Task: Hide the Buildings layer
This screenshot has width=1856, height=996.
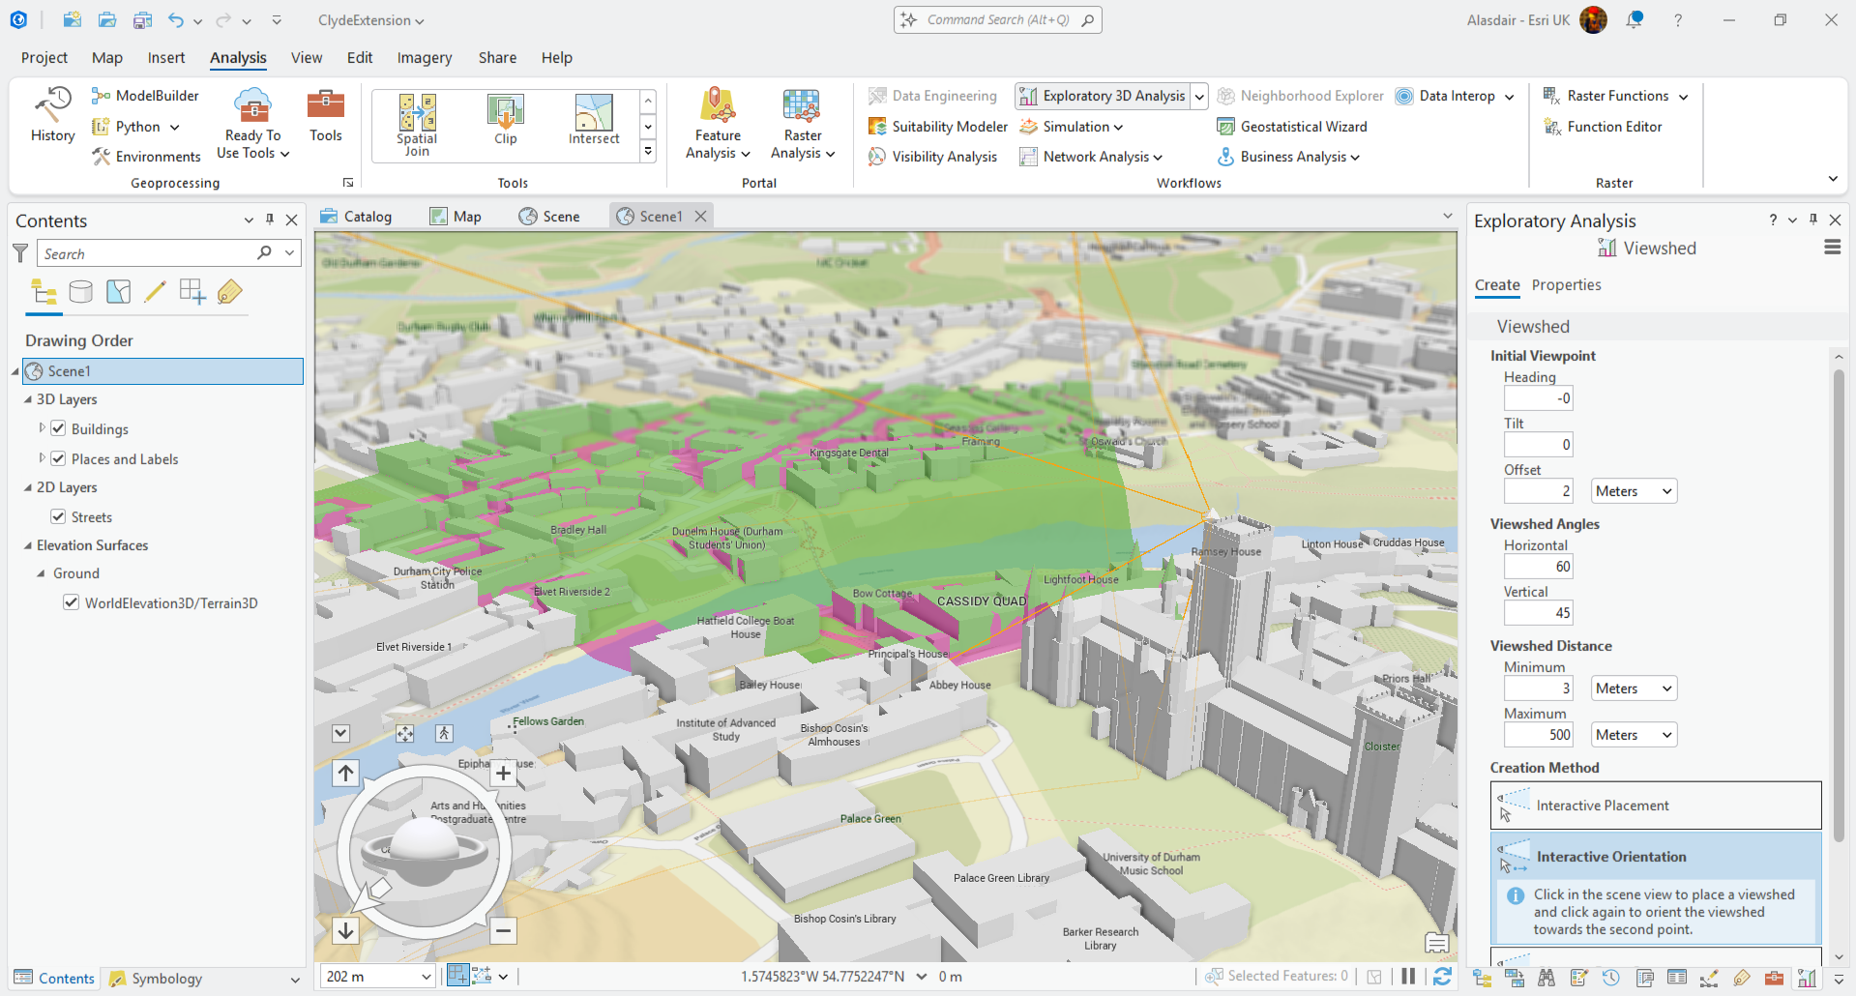Action: 59,428
